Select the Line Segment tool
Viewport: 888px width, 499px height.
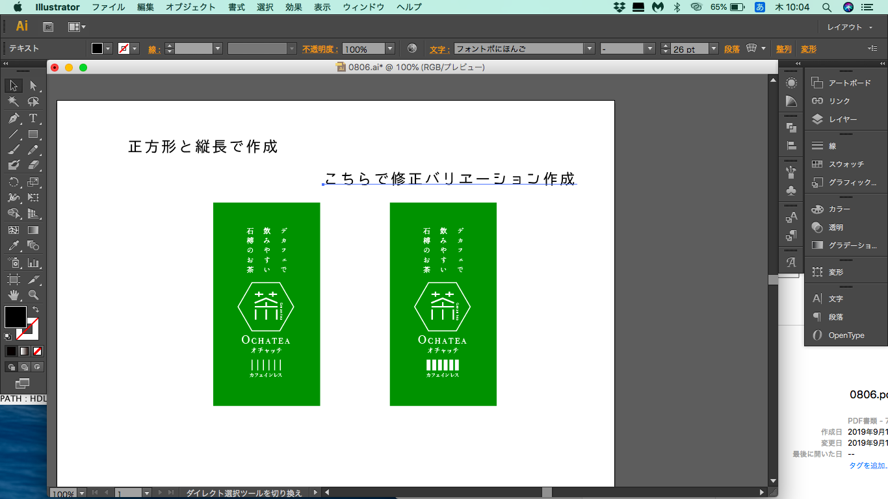14,134
